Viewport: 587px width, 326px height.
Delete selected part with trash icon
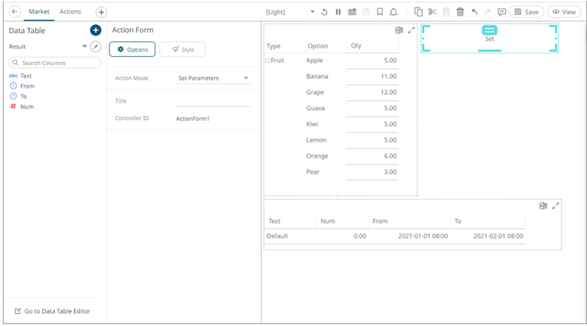tap(460, 12)
